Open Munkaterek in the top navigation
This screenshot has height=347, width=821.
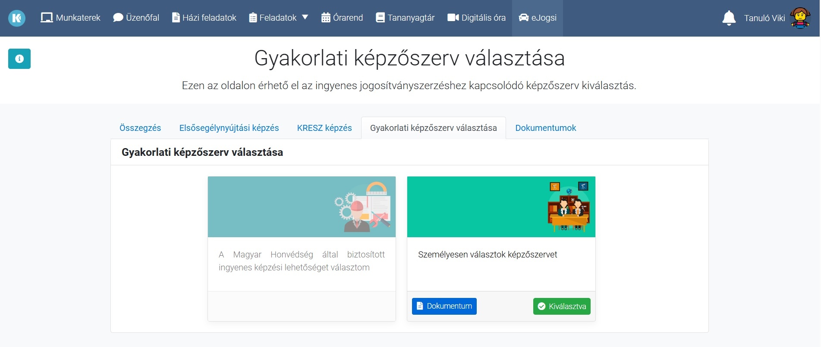click(x=70, y=18)
